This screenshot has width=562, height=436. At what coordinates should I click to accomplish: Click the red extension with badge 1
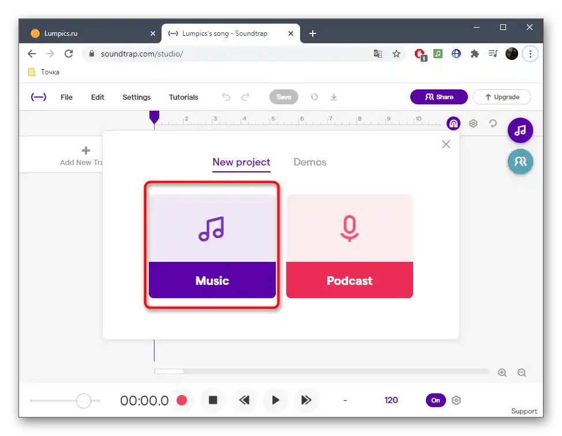420,54
